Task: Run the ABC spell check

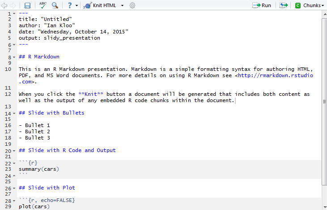Action: pos(43,5)
